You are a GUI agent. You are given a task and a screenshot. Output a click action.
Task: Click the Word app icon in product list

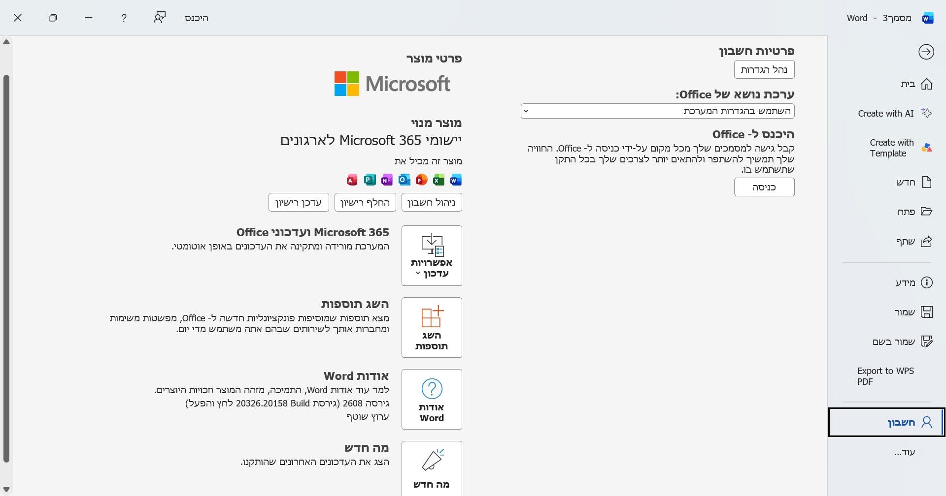(456, 180)
